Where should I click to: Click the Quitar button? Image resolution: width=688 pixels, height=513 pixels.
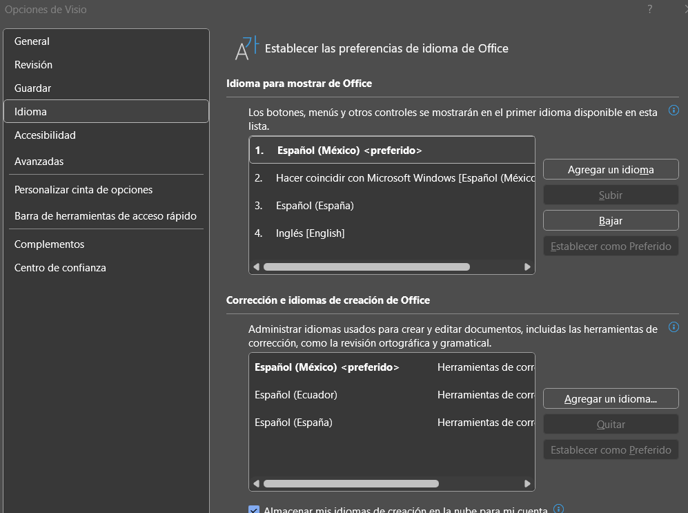611,425
